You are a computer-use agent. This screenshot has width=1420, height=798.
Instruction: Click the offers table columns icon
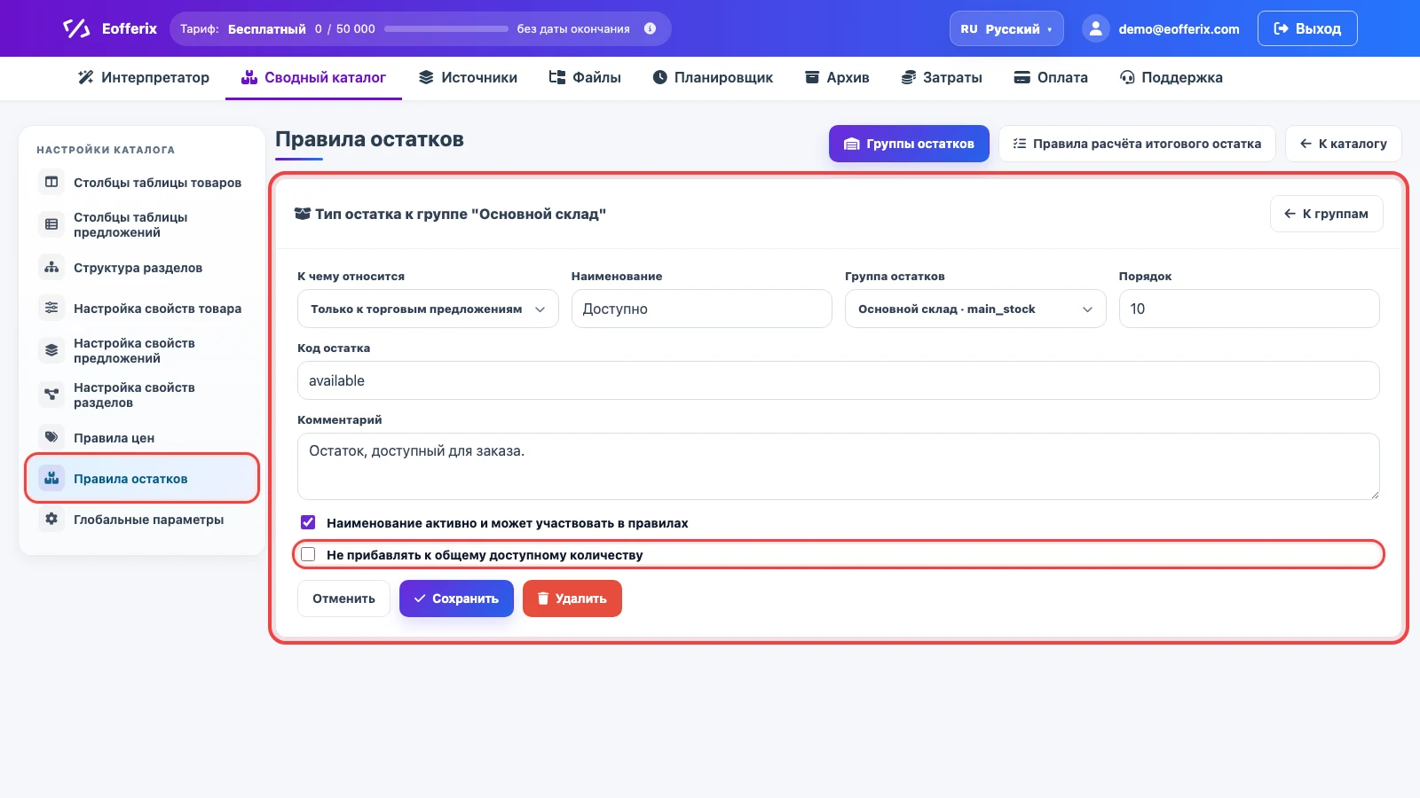click(x=51, y=224)
